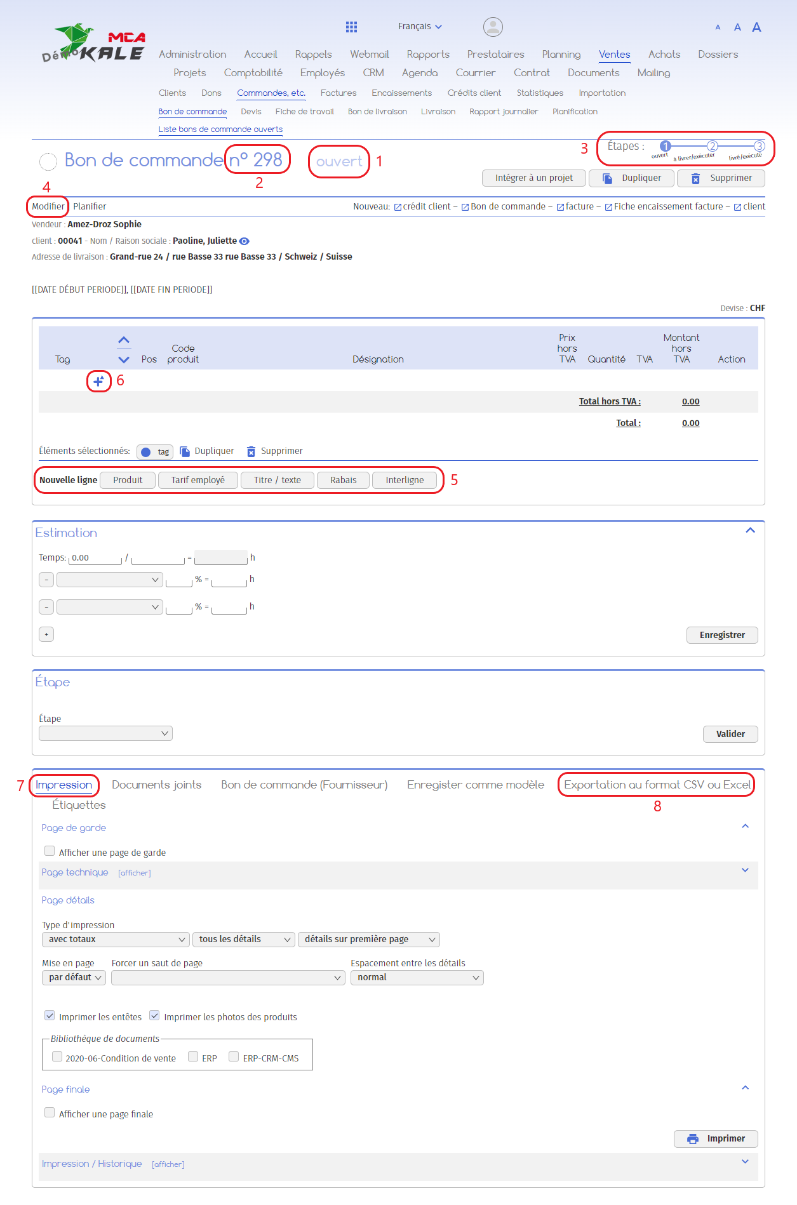Collapse the Estimation section
This screenshot has width=797, height=1205.
[750, 531]
